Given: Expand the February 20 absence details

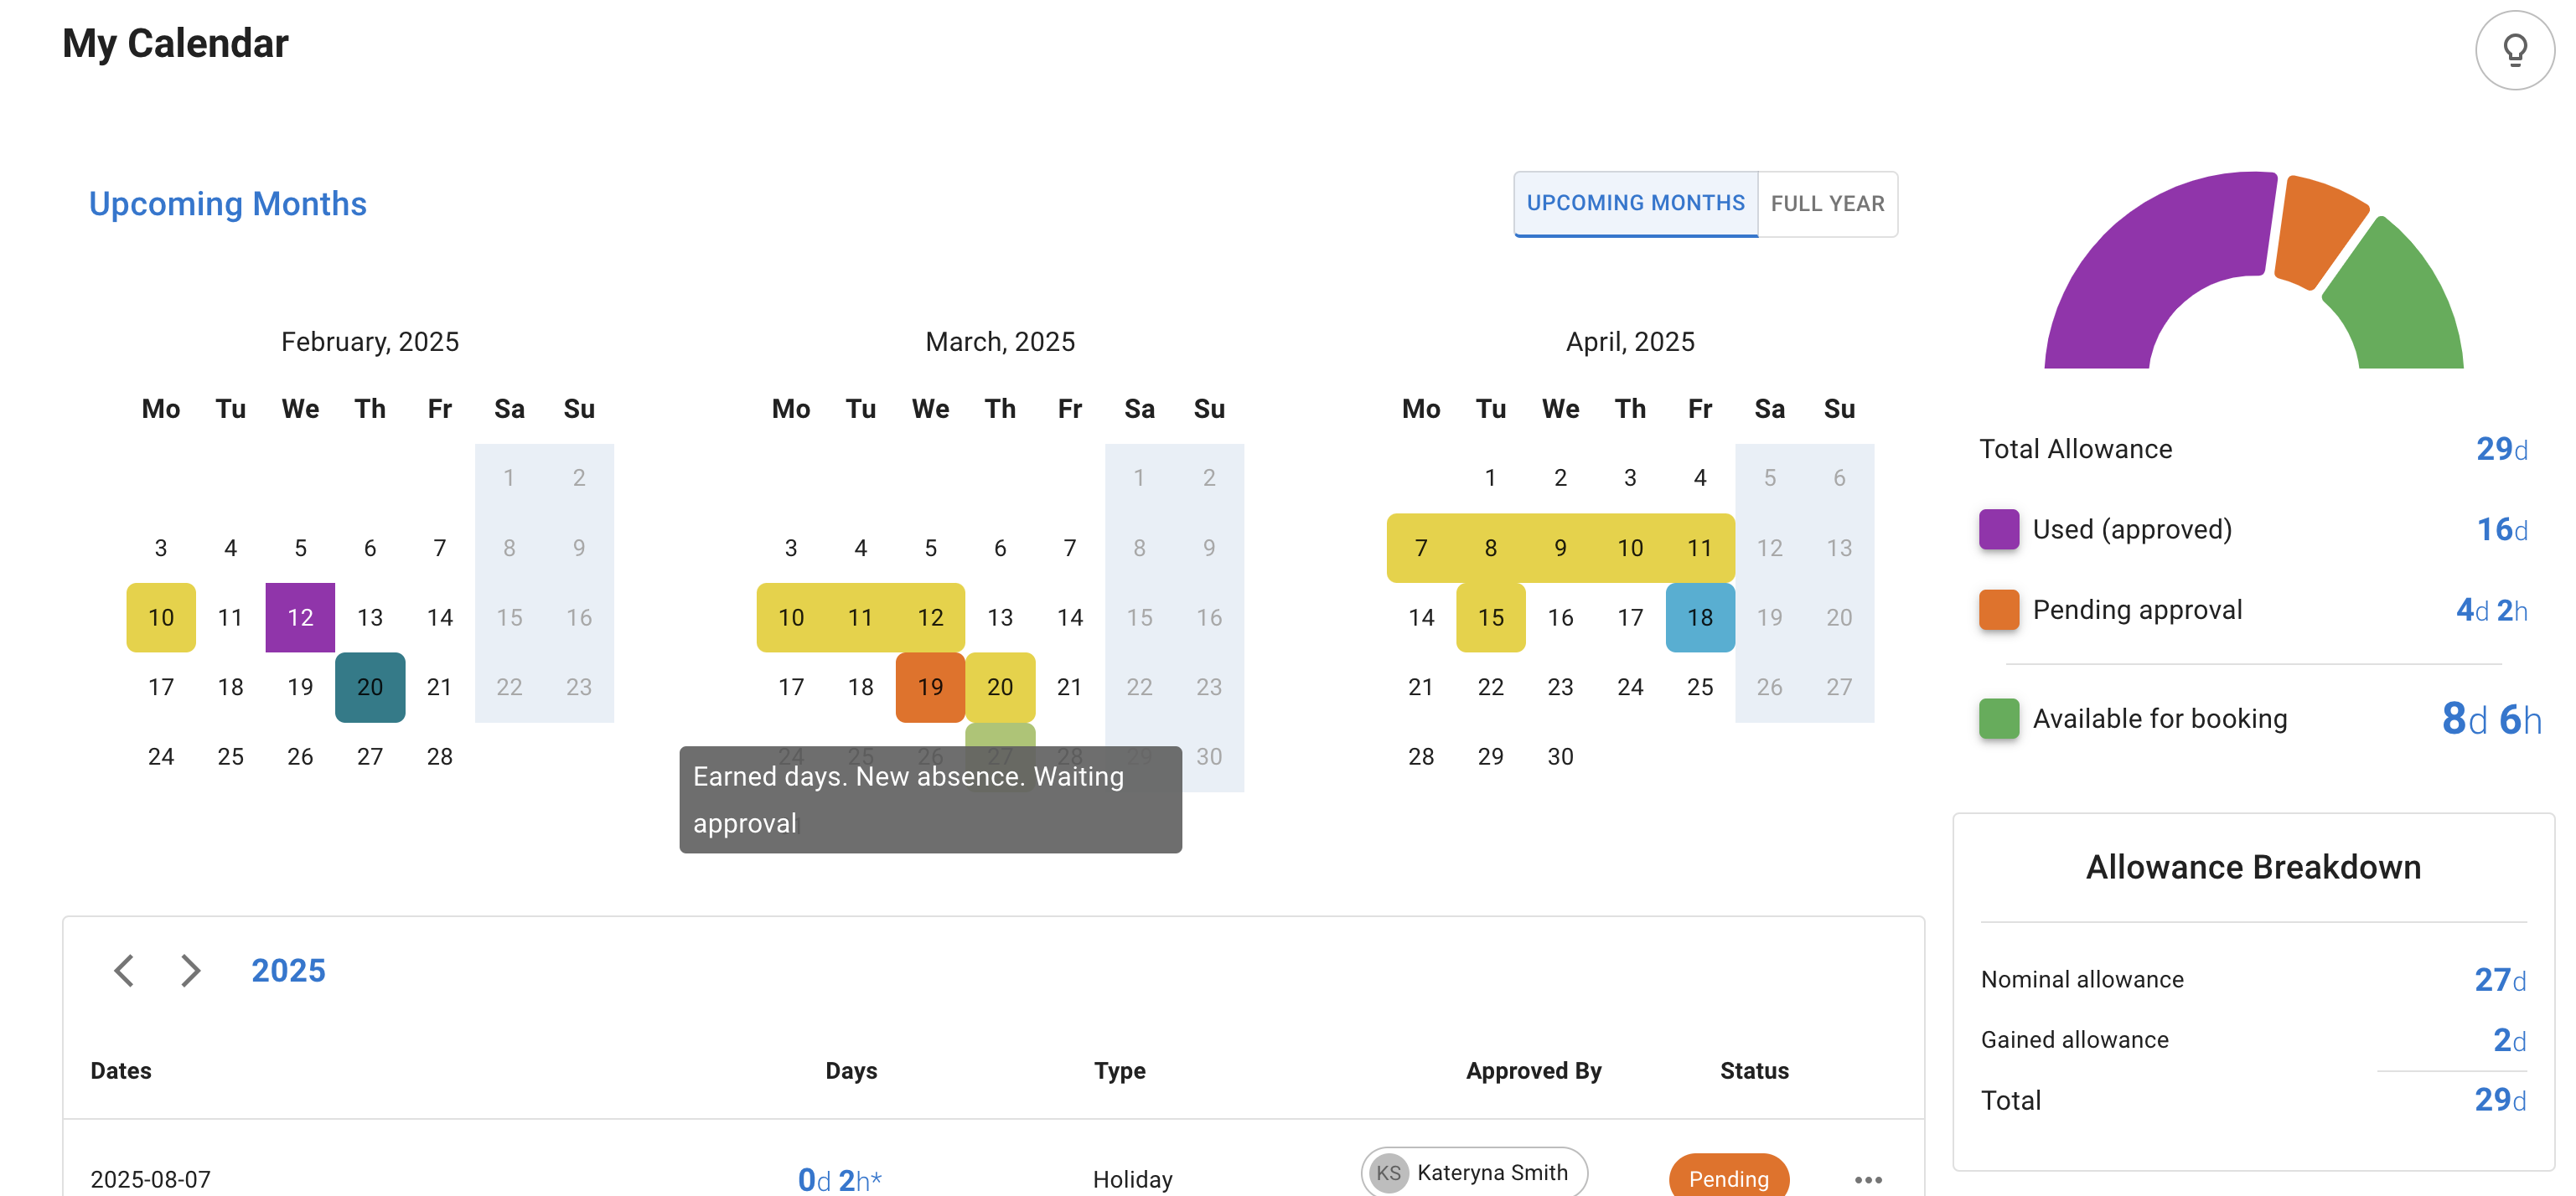Looking at the screenshot, I should pyautogui.click(x=370, y=687).
